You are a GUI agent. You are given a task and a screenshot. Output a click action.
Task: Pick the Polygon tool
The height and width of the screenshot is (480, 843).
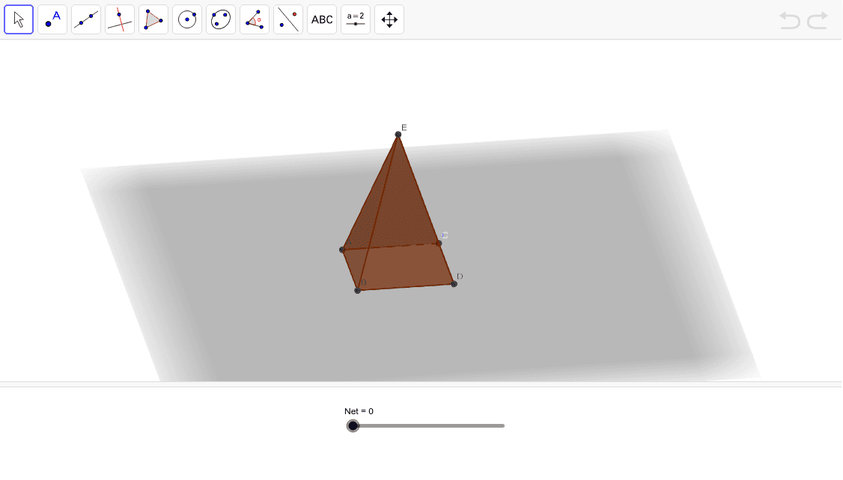coord(153,19)
